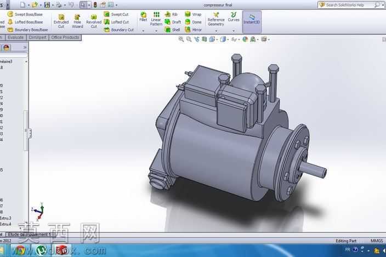Click the Zoom to Fit icon
Viewport: 386px width, 257px height.
(181, 39)
